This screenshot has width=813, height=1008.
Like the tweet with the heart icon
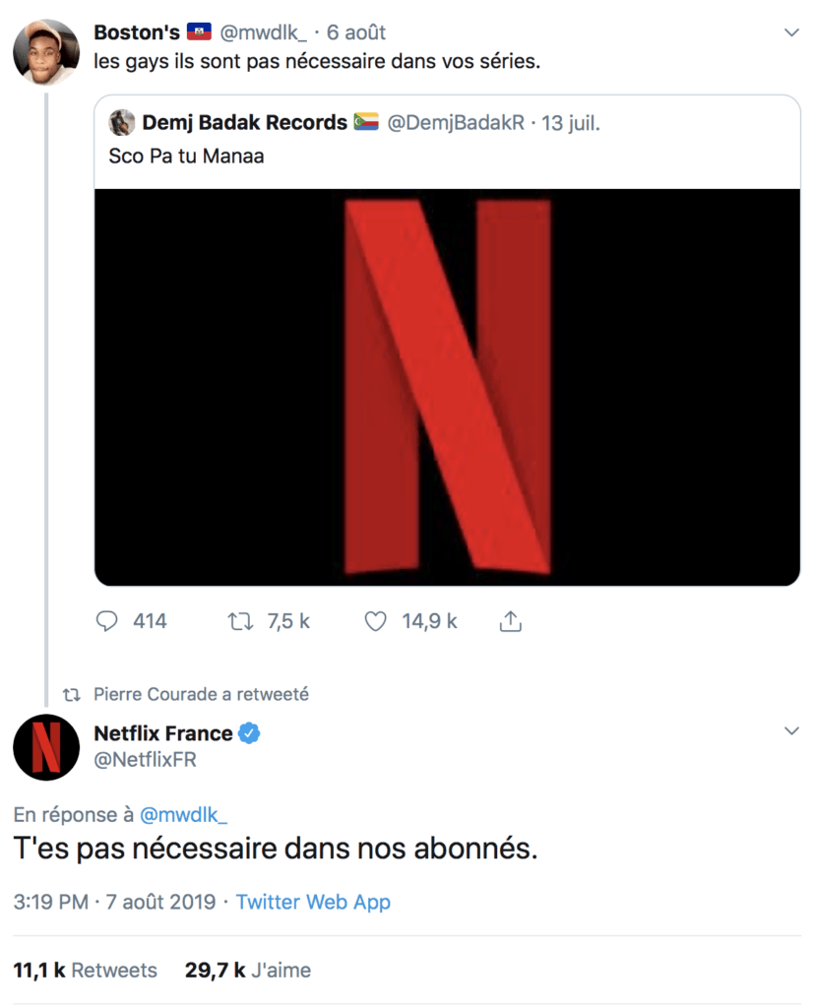coord(374,621)
